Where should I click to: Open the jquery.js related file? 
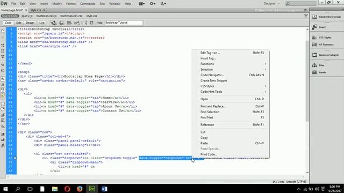(27, 16)
